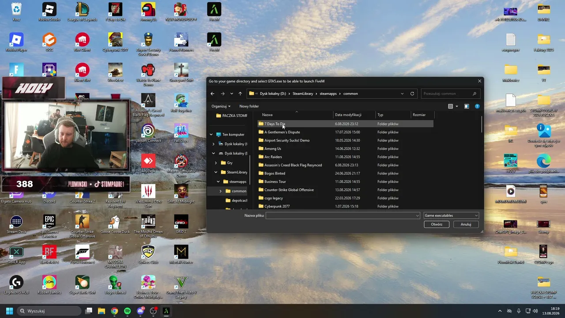Collapse the steamapps tree node

[218, 182]
